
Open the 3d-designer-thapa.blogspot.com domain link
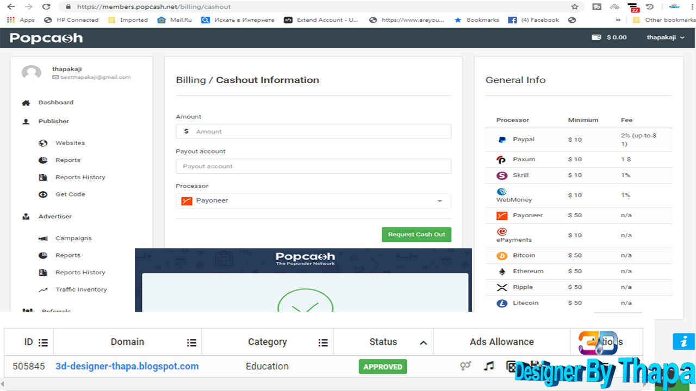(x=127, y=367)
